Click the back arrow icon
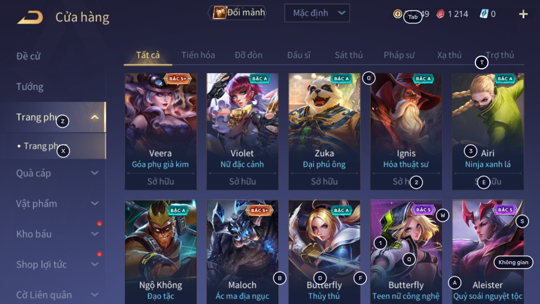540x304 pixels. point(30,17)
